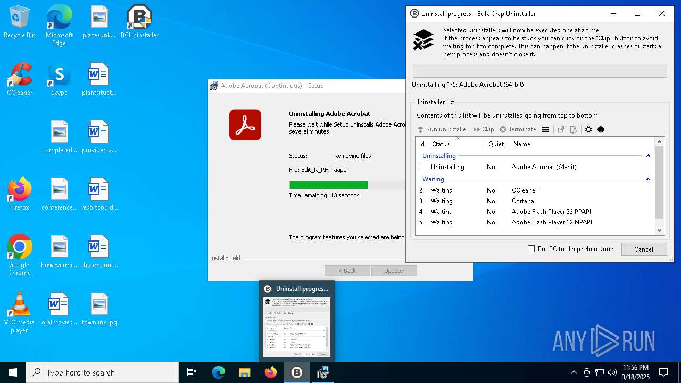
Task: Select the Adobe Acrobat (64-bit) row
Action: [535, 167]
